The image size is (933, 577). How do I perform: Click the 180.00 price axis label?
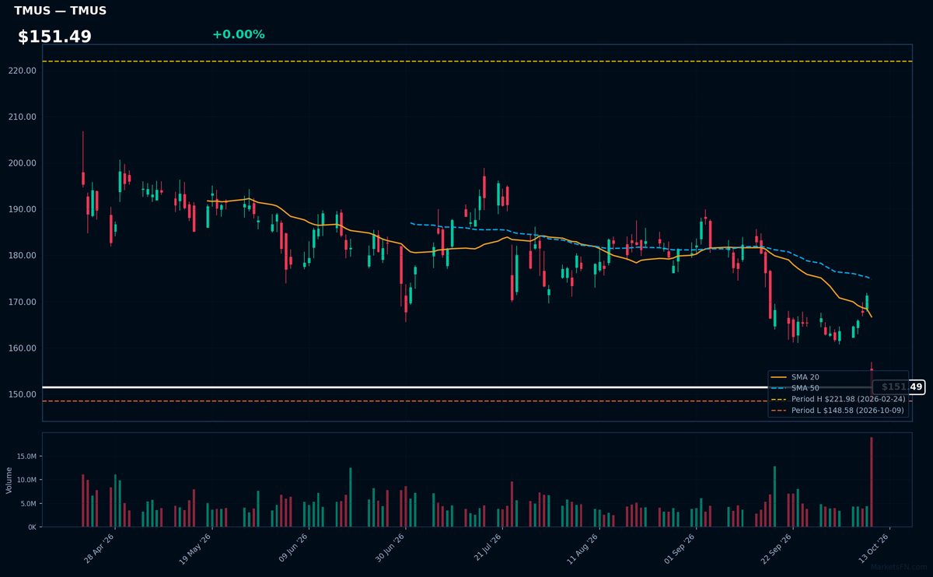point(23,256)
